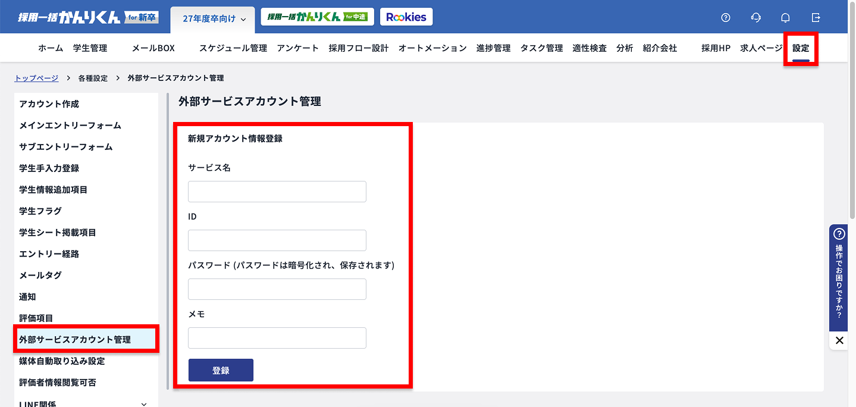The width and height of the screenshot is (856, 407).
Task: Open the トップページ breadcrumb link
Action: click(x=36, y=77)
